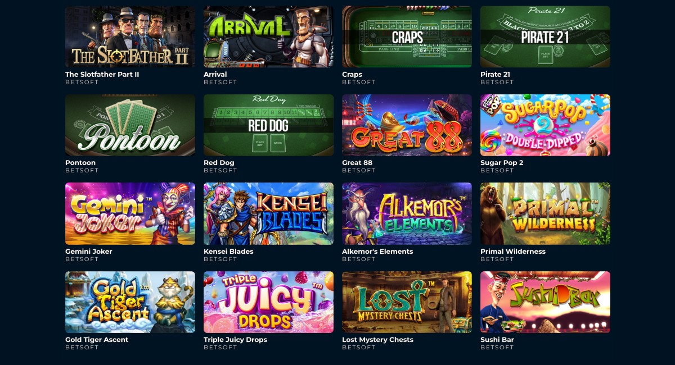This screenshot has height=365, width=675.
Task: Launch the Arrival game tile image
Action: (x=268, y=36)
